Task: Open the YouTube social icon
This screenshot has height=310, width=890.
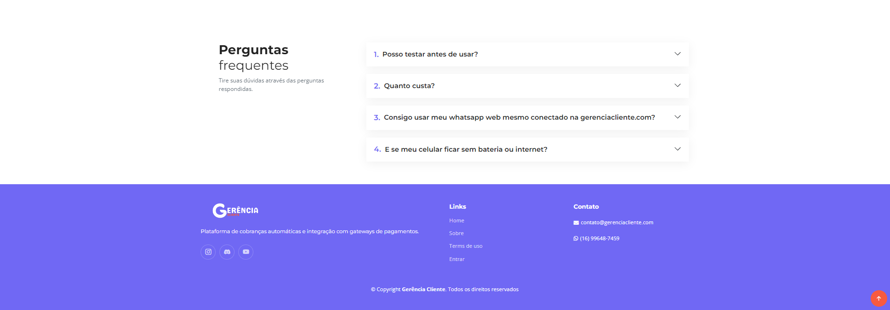Action: (246, 252)
